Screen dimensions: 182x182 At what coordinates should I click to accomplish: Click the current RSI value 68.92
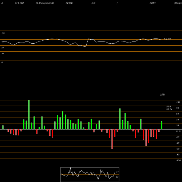pyautogui.click(x=167, y=39)
